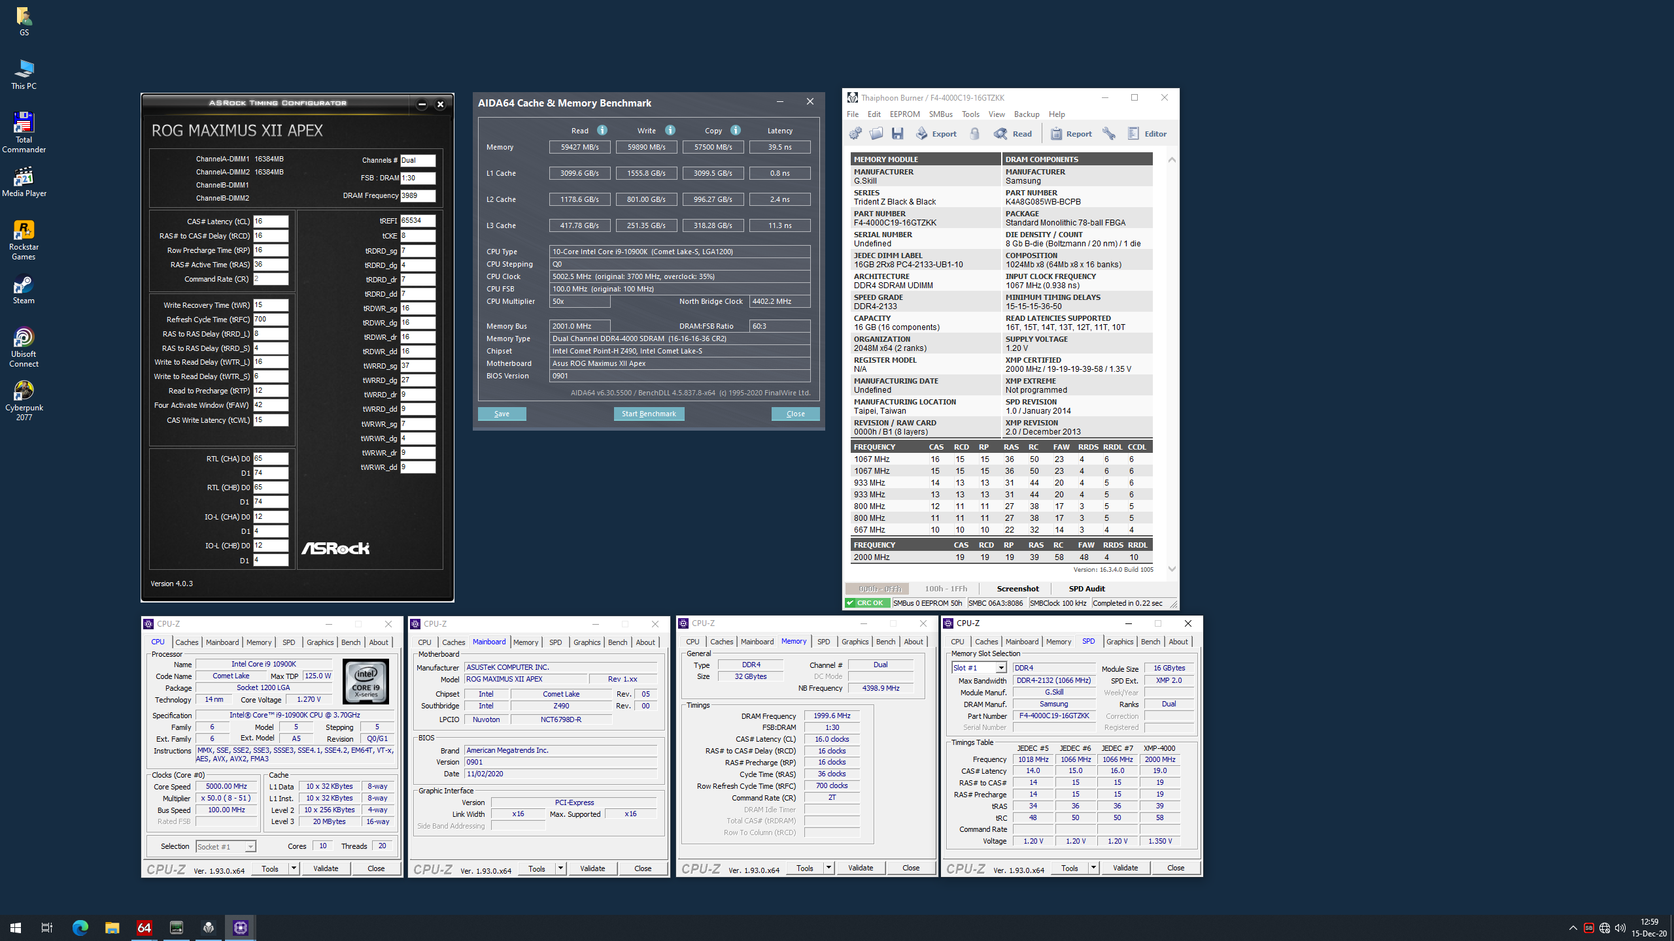Click the Intel Core i9 logo in CPU-Z
The height and width of the screenshot is (941, 1674).
(x=366, y=681)
